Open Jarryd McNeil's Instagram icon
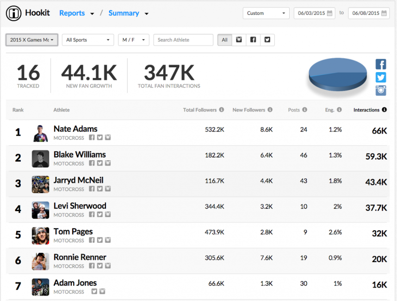Screen dimensions: 397x301 point(108,188)
